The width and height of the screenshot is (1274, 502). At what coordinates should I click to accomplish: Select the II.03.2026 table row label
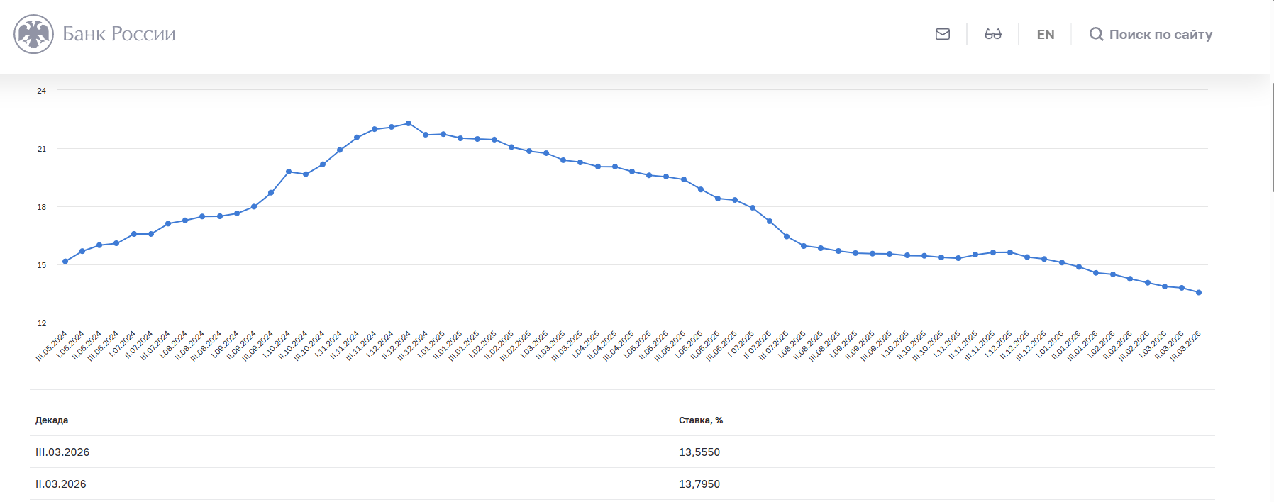(x=61, y=484)
